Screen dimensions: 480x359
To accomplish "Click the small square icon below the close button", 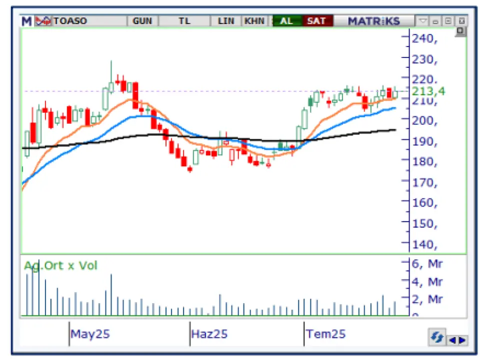I will click(x=460, y=31).
